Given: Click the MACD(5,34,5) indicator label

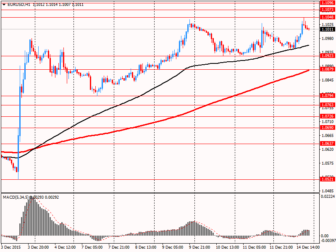Looking at the screenshot, I should [x=16, y=197].
